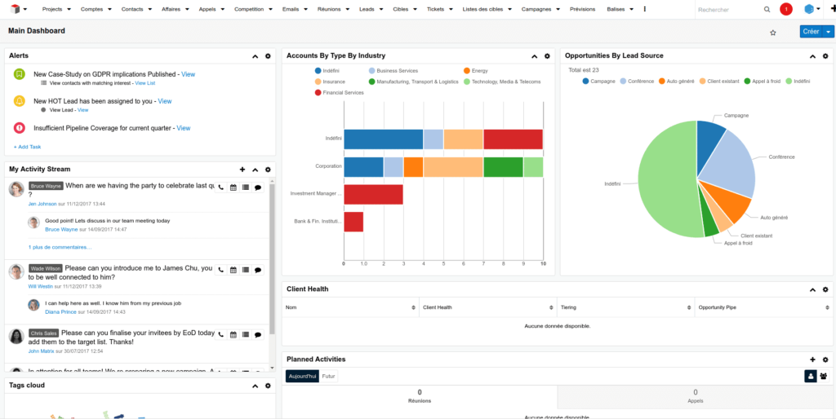Click comment bubble icon on Chris Sales' post
Viewport: 836px width, 419px height.
coord(257,335)
